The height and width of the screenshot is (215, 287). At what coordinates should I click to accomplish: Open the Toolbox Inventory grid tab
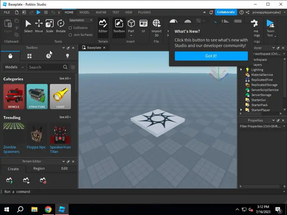[x=29, y=56]
